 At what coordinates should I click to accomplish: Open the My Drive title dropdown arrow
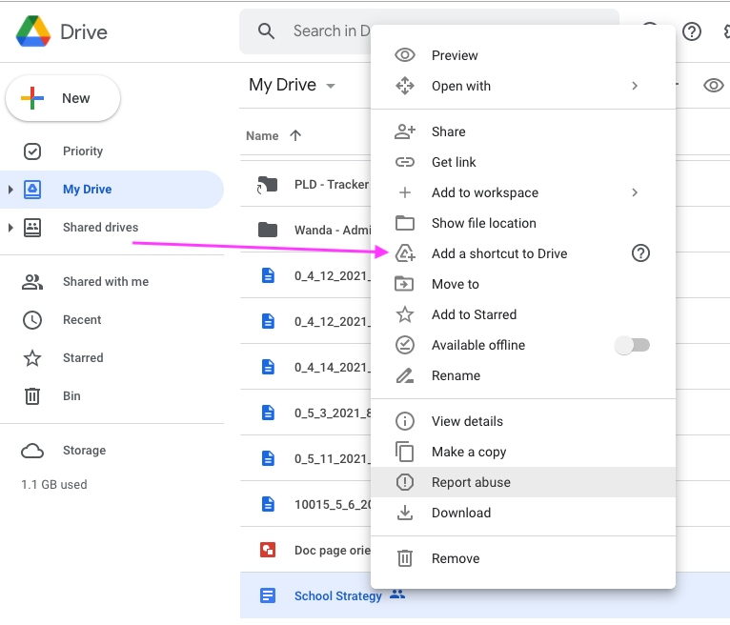[x=331, y=86]
